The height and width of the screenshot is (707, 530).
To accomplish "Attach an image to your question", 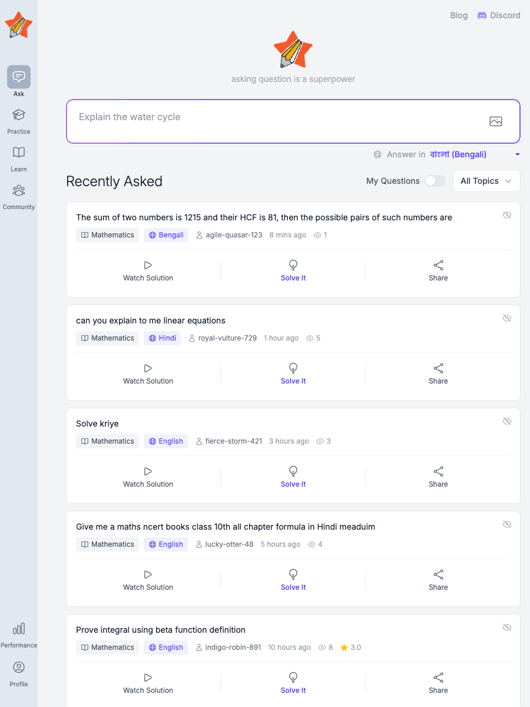I will (496, 121).
